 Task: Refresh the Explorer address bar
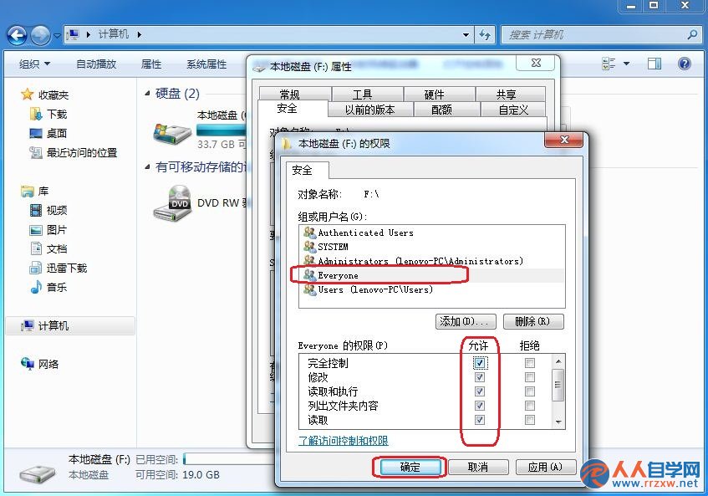click(485, 35)
